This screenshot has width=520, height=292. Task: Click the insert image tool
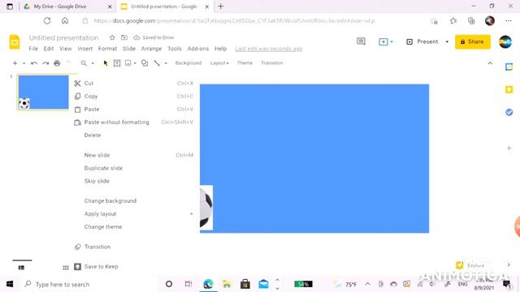coord(128,63)
